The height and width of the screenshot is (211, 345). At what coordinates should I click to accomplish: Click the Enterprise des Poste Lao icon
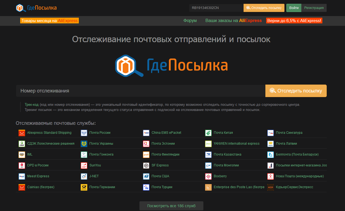pyautogui.click(x=208, y=187)
